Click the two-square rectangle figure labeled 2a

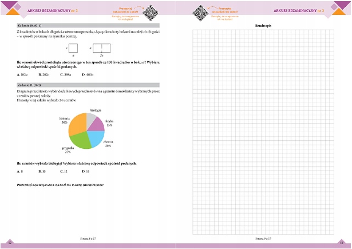pyautogui.click(x=101, y=48)
